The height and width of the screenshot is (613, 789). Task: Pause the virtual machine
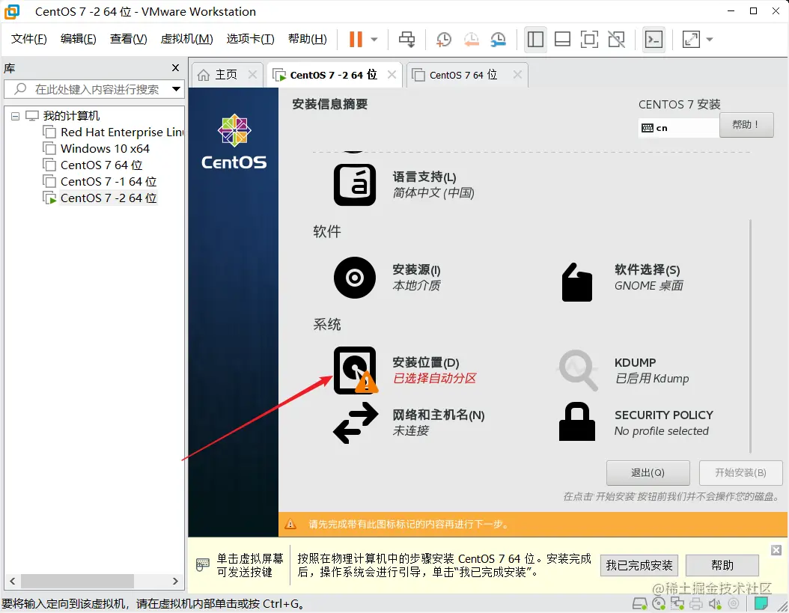(356, 39)
